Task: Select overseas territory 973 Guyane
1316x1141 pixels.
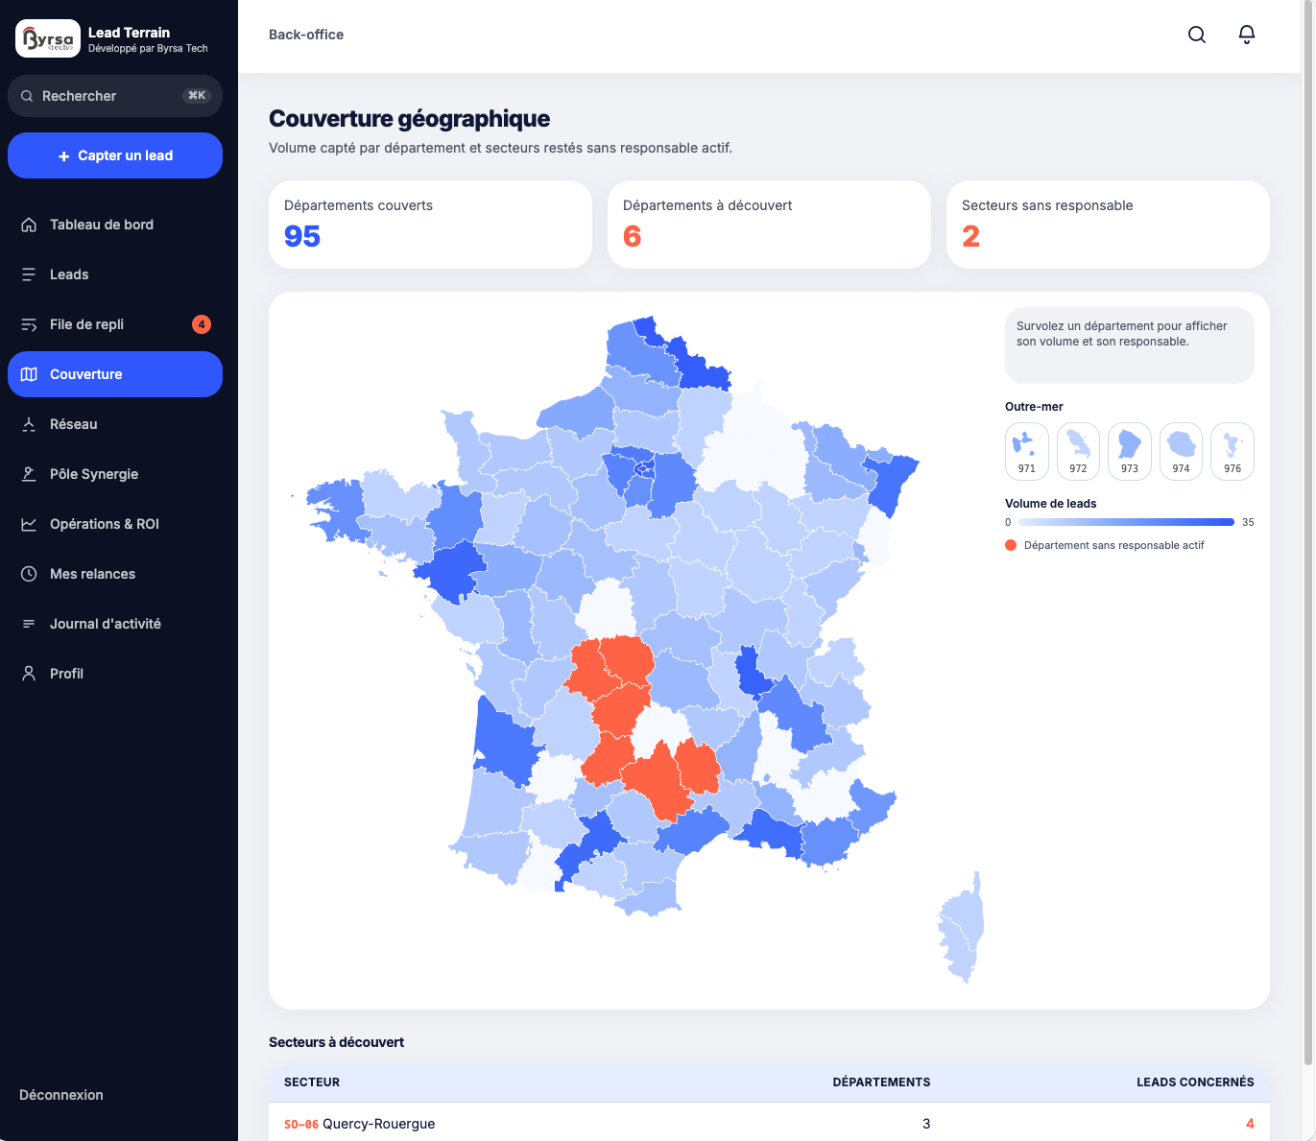Action: tap(1130, 451)
